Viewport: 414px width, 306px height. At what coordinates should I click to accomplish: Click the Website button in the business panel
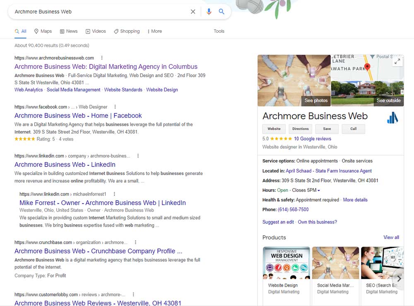coord(274,129)
